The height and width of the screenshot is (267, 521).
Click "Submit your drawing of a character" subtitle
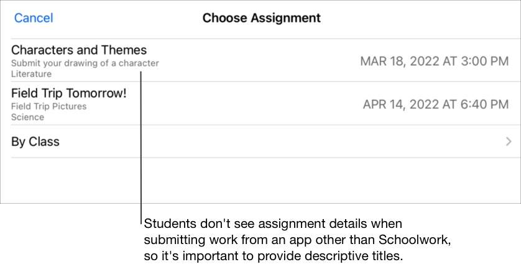(x=85, y=63)
